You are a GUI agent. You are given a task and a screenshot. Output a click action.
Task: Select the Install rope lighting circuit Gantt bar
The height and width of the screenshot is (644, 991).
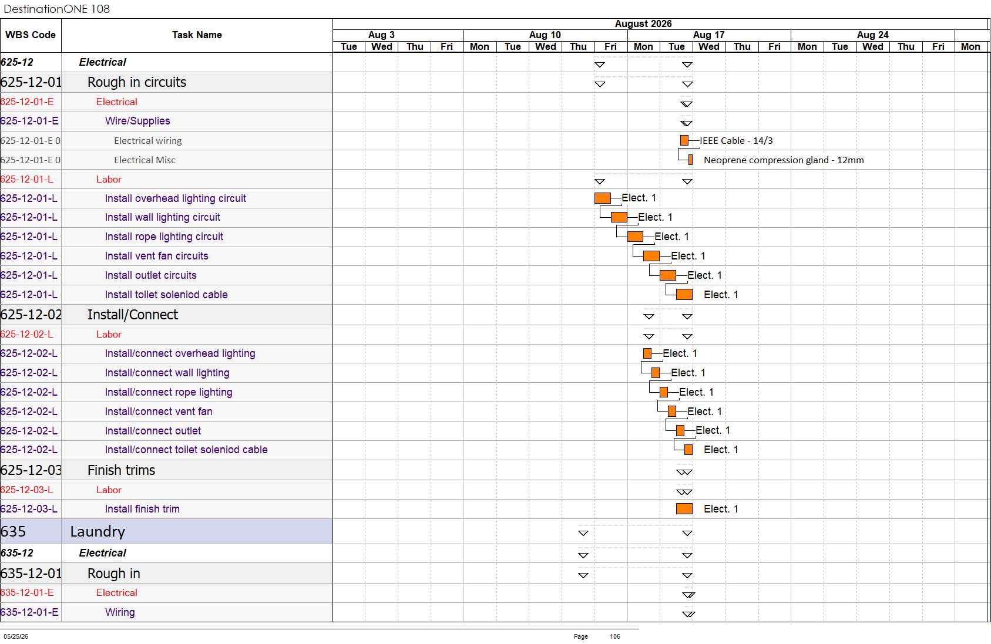click(x=635, y=237)
